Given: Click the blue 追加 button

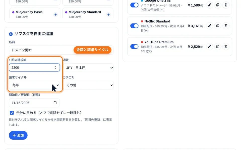Looking at the screenshot, I should (18, 135).
